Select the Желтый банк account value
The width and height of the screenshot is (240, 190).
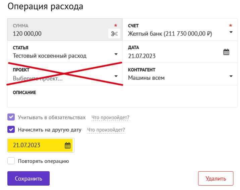[170, 34]
